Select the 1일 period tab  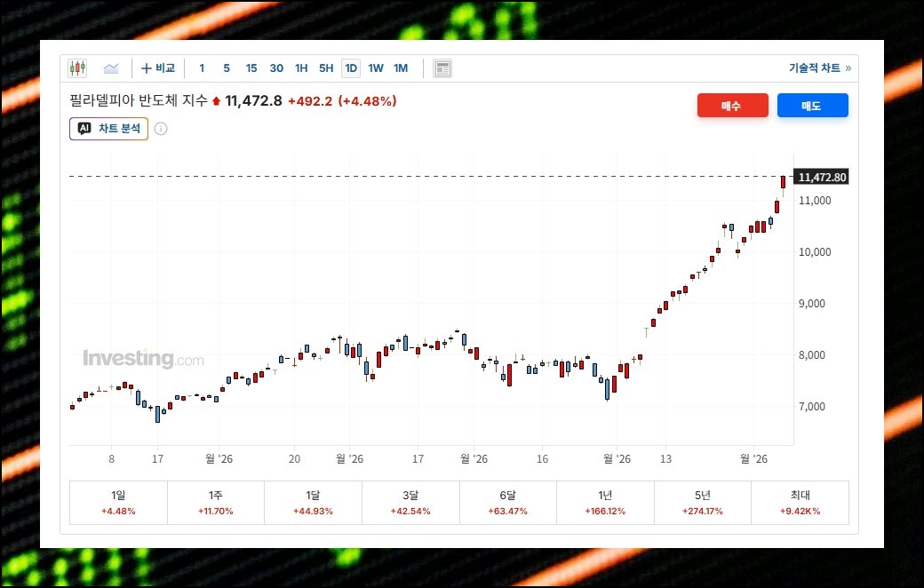pyautogui.click(x=118, y=503)
